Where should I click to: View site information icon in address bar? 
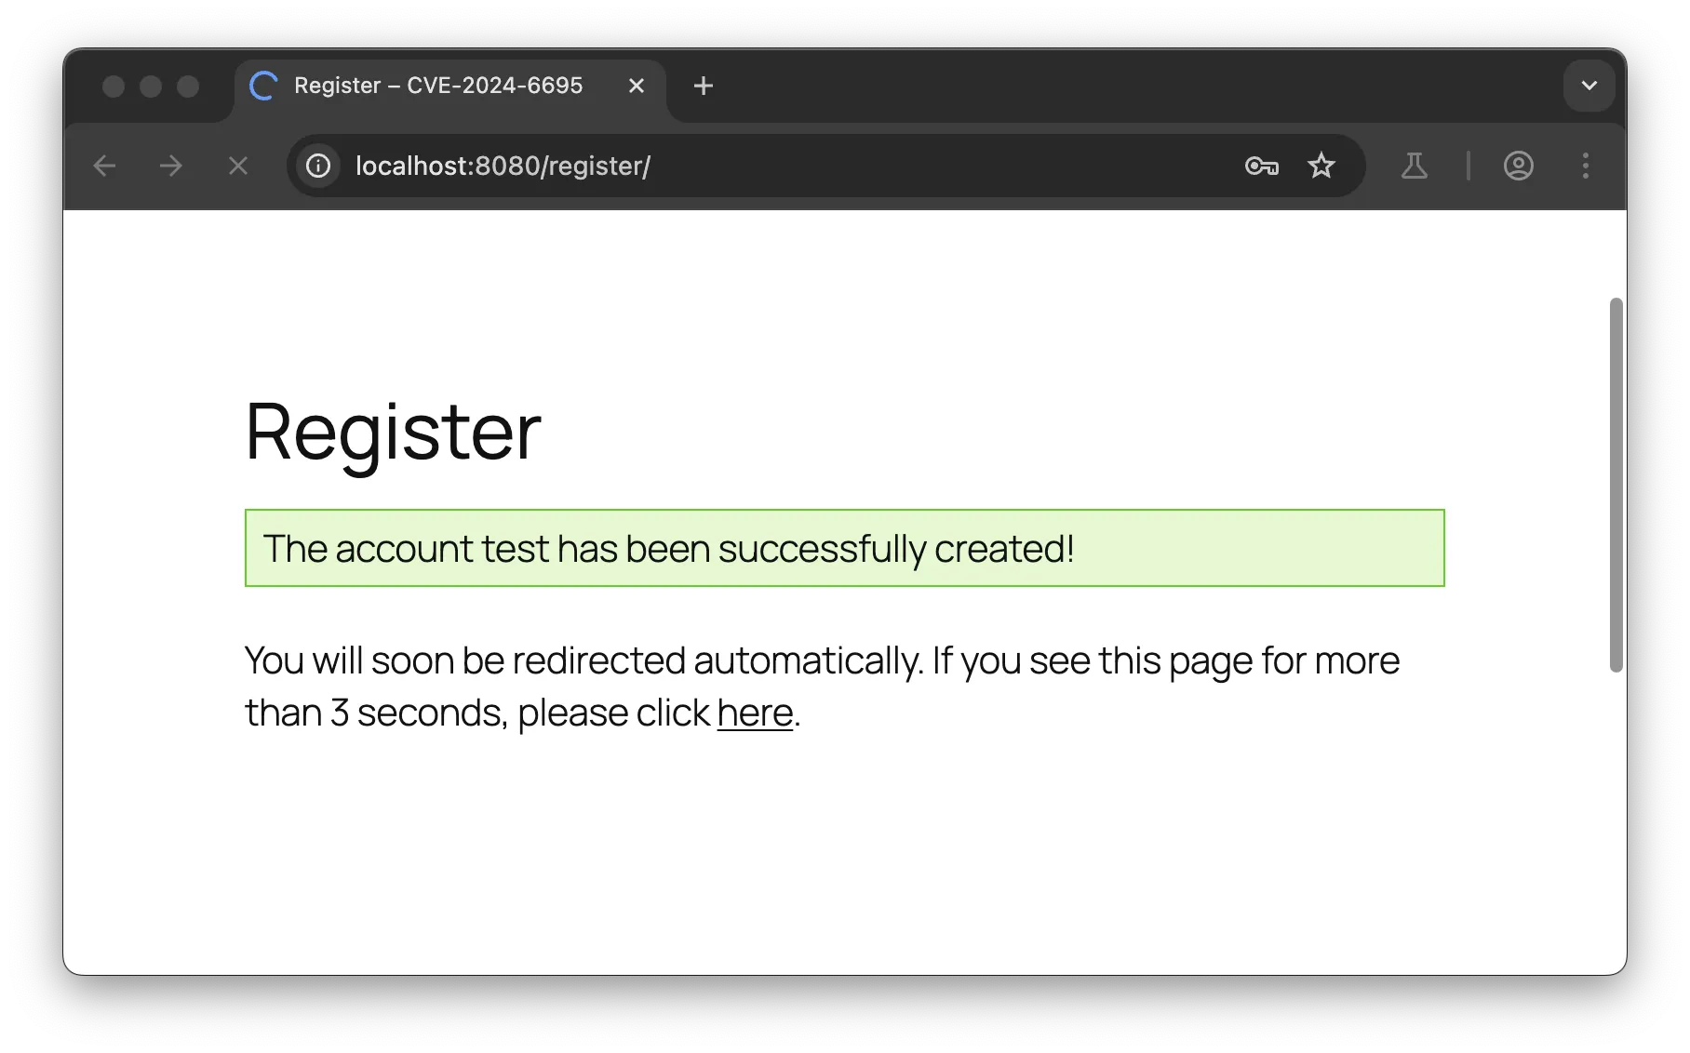click(x=318, y=167)
